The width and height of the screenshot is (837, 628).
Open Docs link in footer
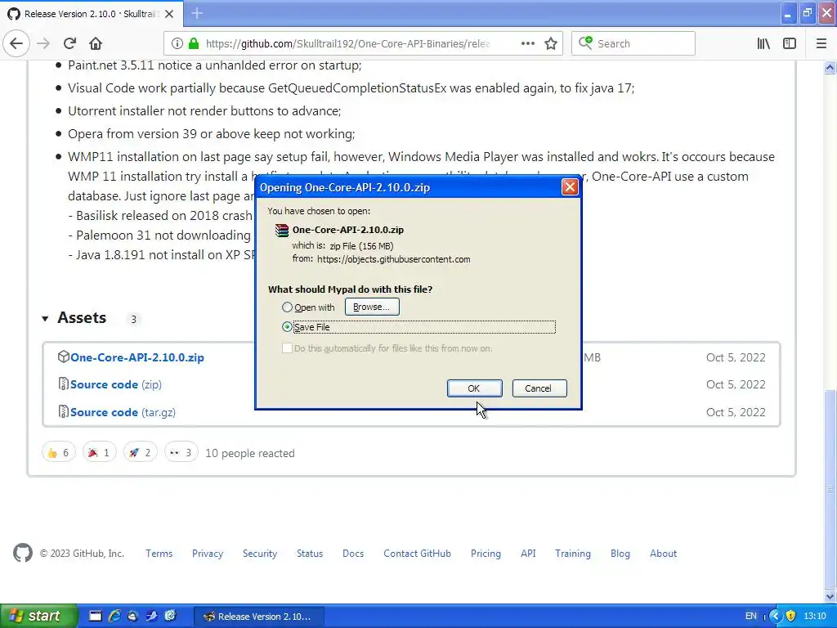(x=353, y=554)
